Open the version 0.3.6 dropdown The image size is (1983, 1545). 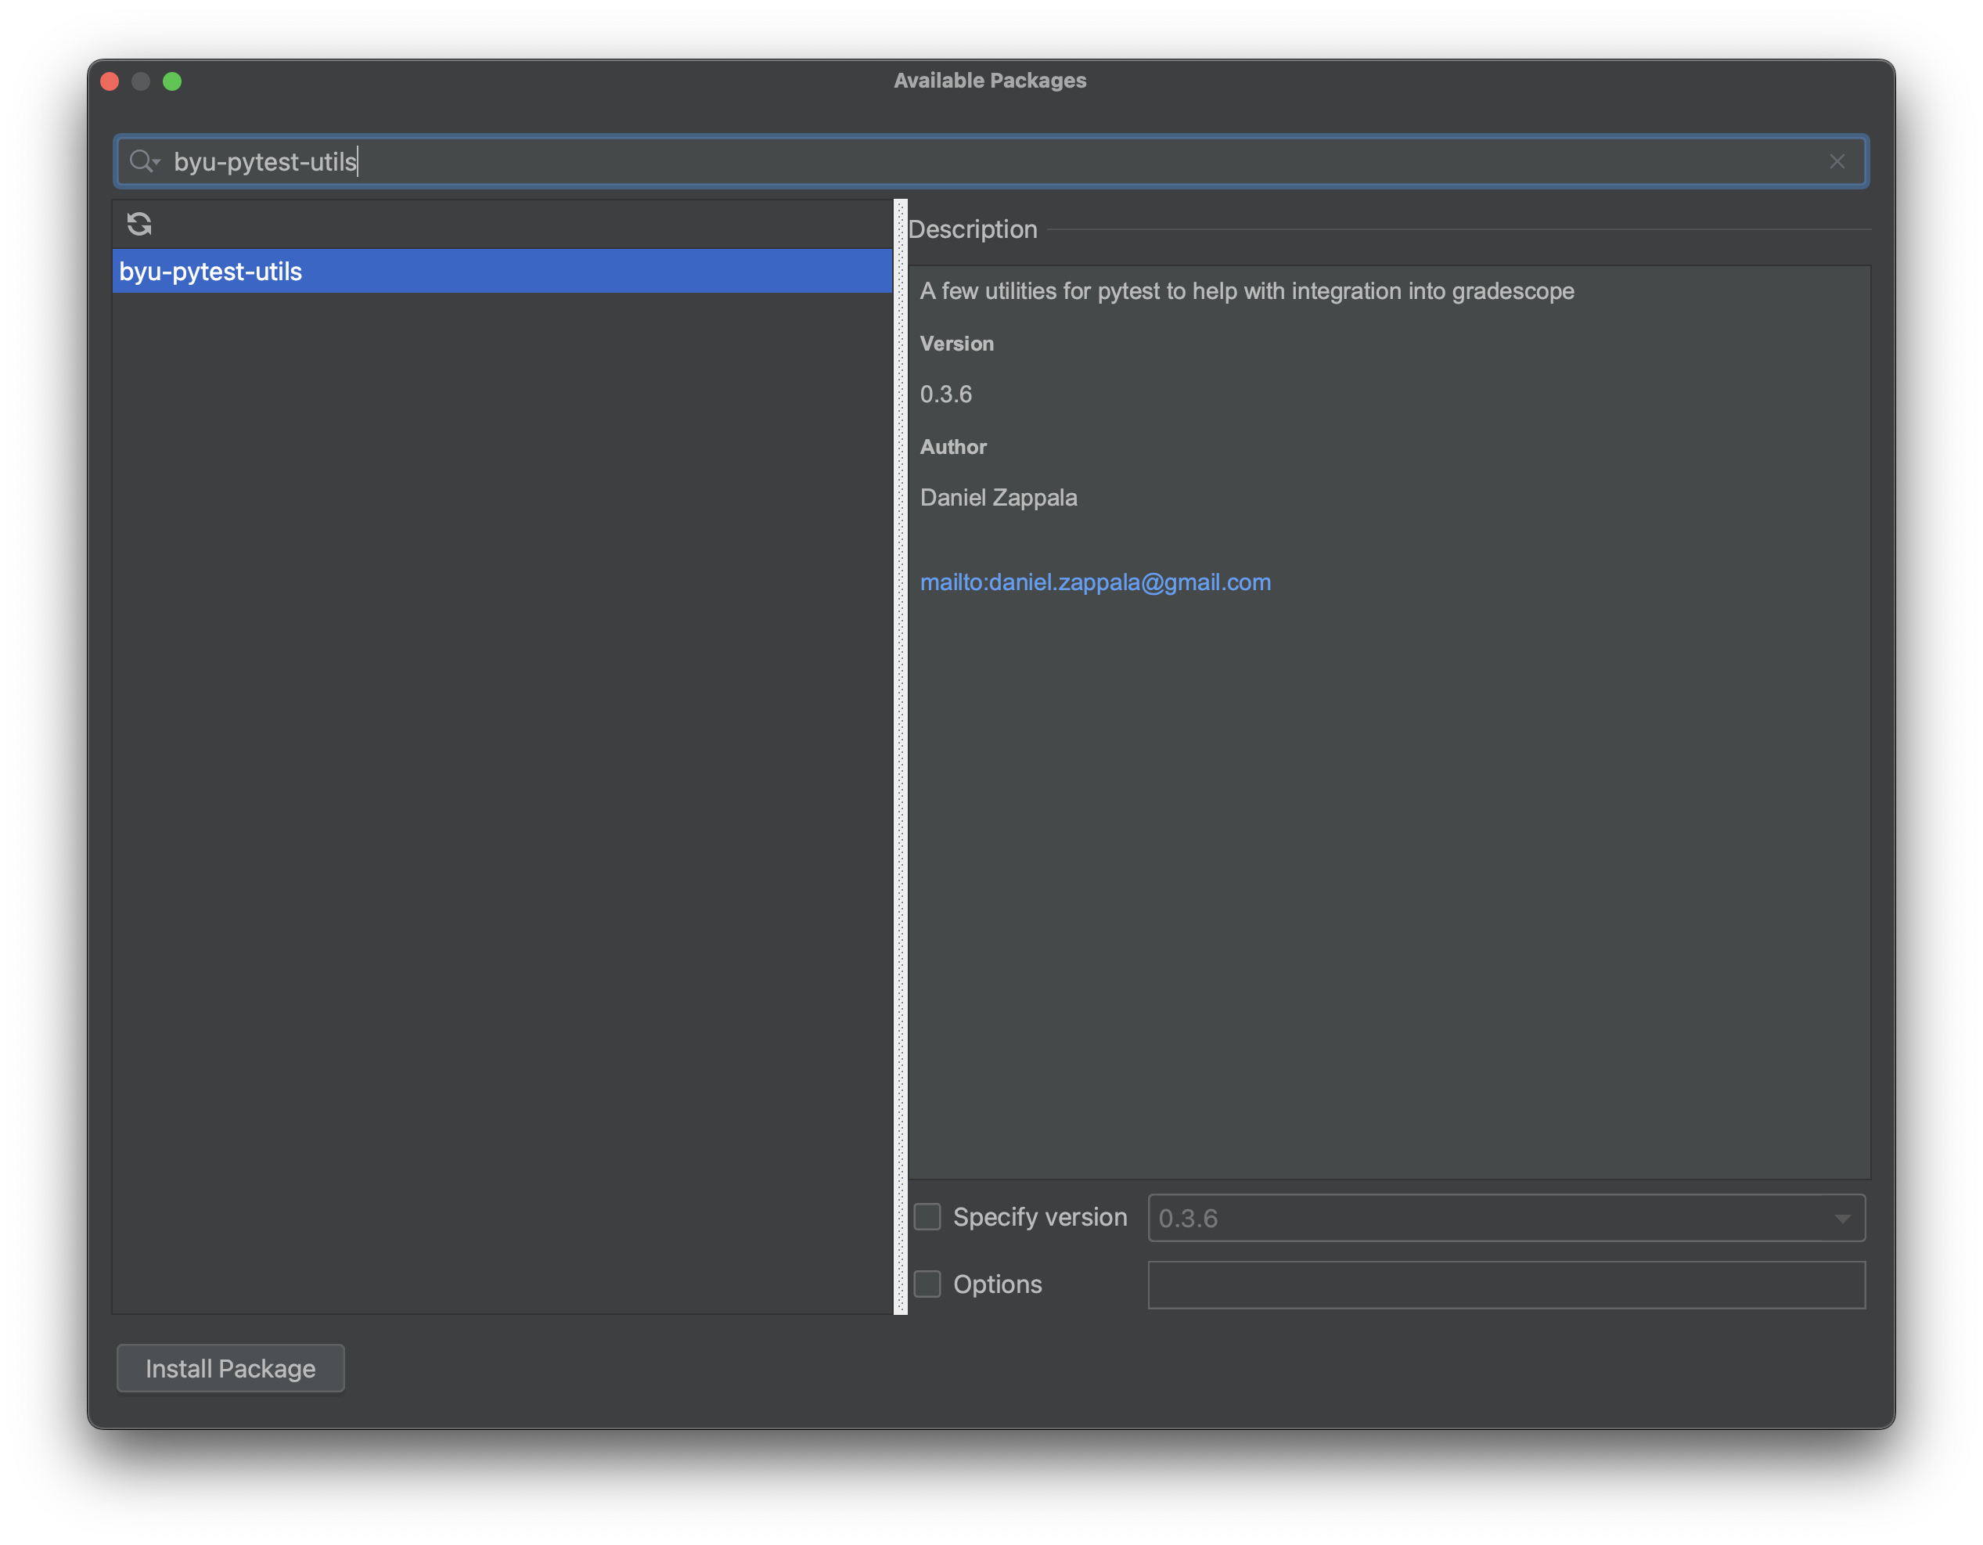1506,1218
